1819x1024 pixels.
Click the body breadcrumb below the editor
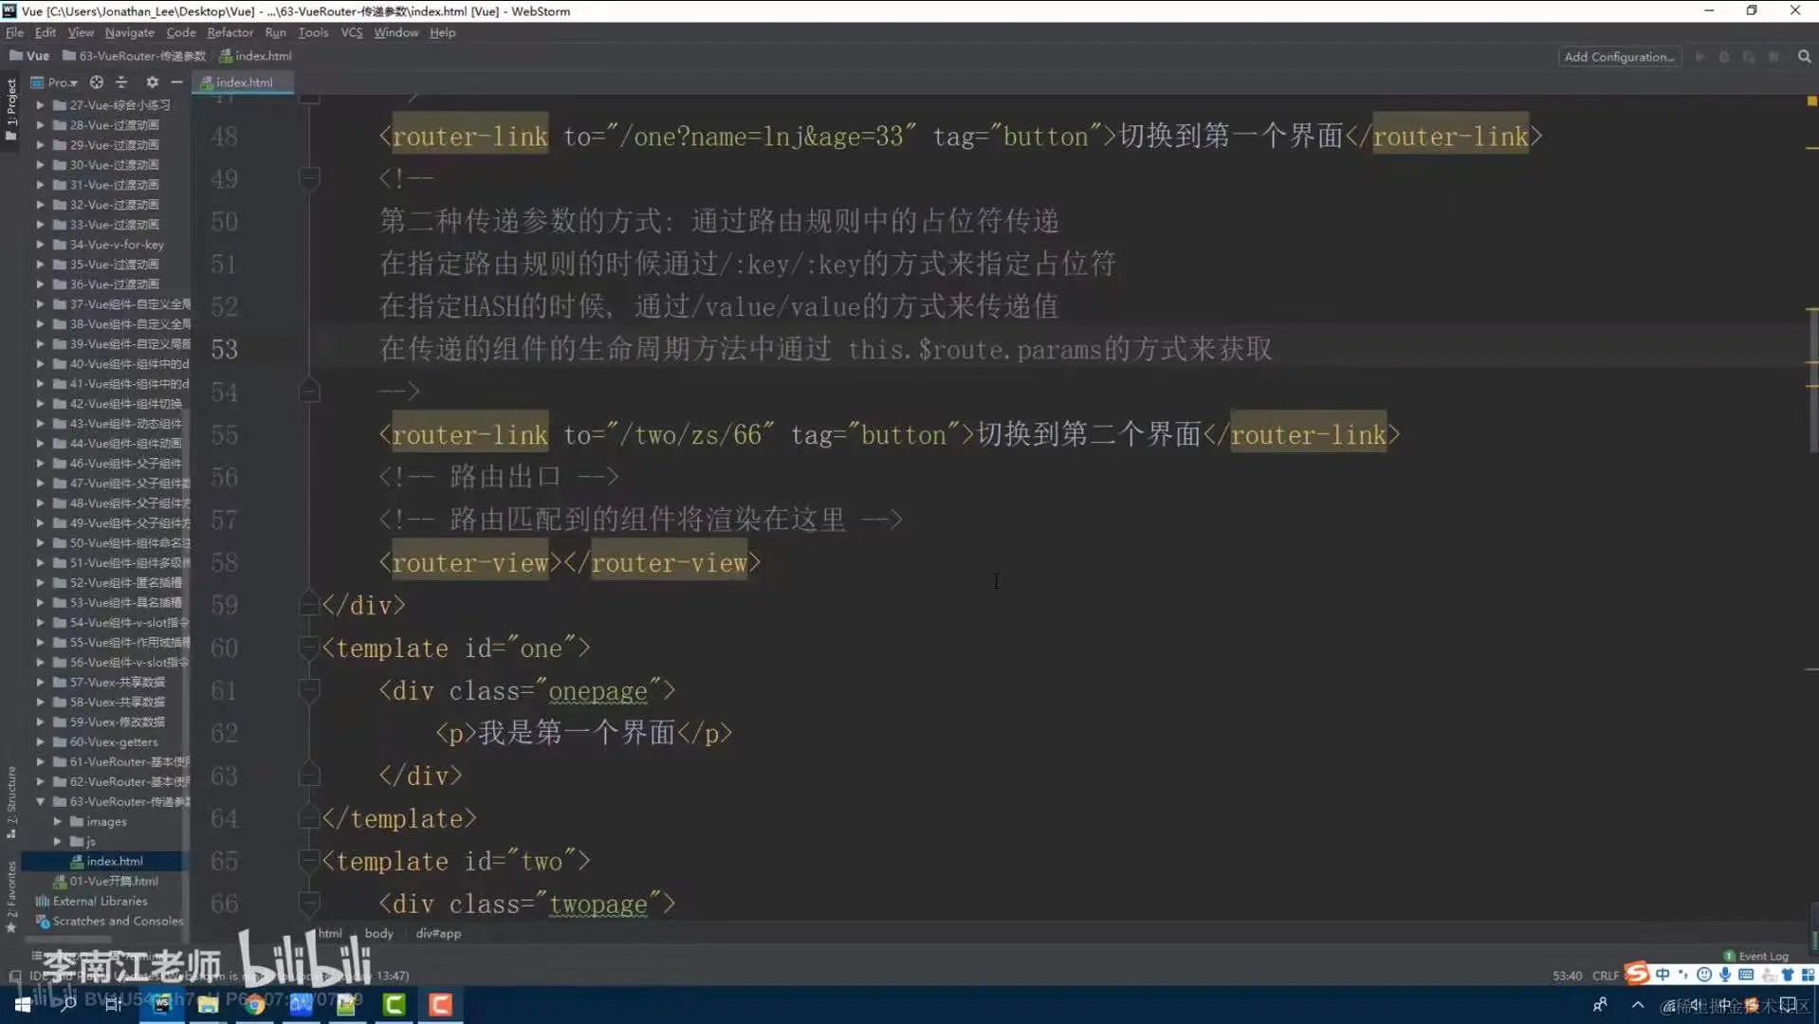378,933
